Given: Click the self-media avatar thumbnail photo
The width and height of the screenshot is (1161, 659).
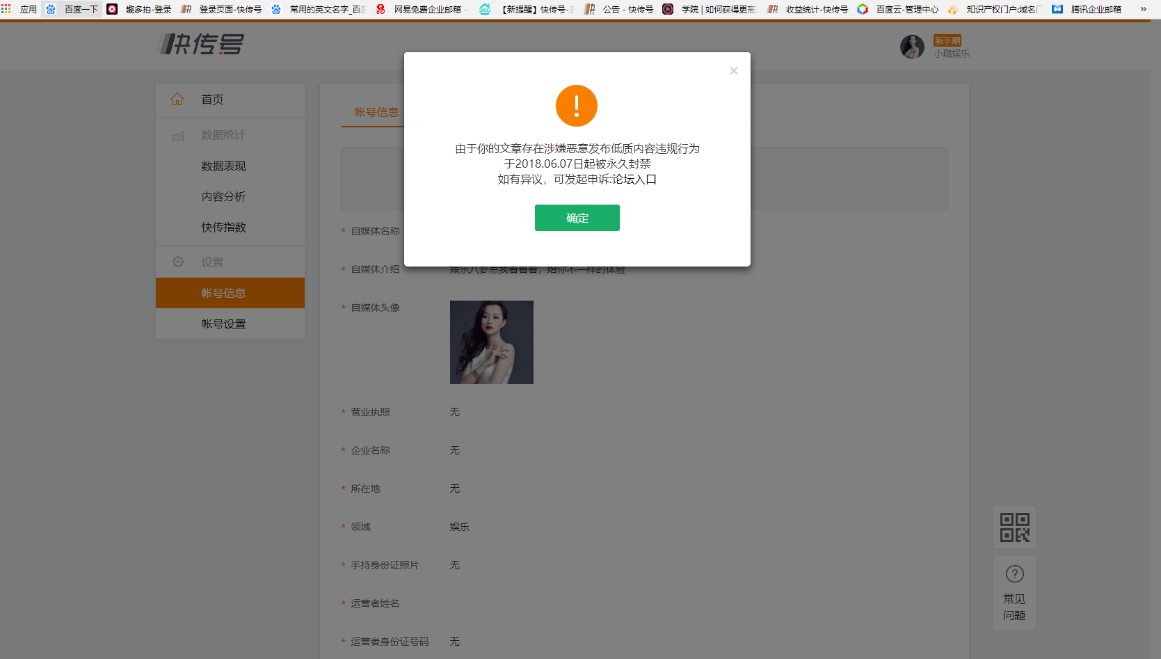Looking at the screenshot, I should 491,342.
